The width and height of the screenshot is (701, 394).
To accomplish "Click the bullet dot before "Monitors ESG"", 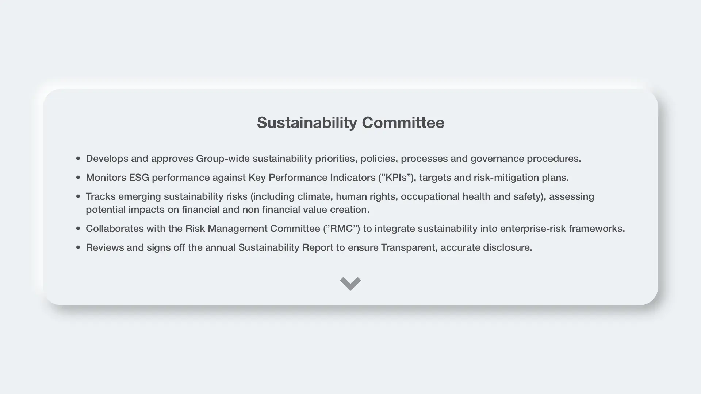I will [x=78, y=178].
